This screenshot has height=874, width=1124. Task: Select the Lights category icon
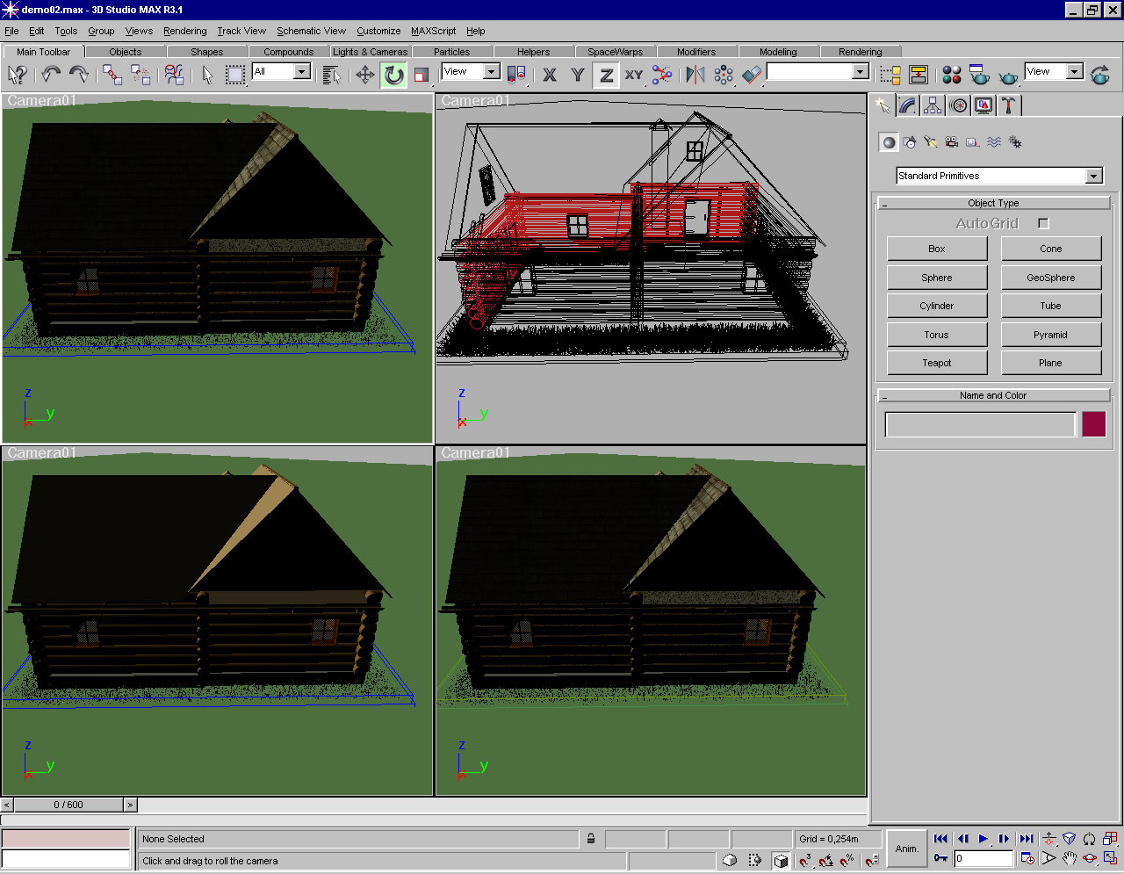click(931, 142)
